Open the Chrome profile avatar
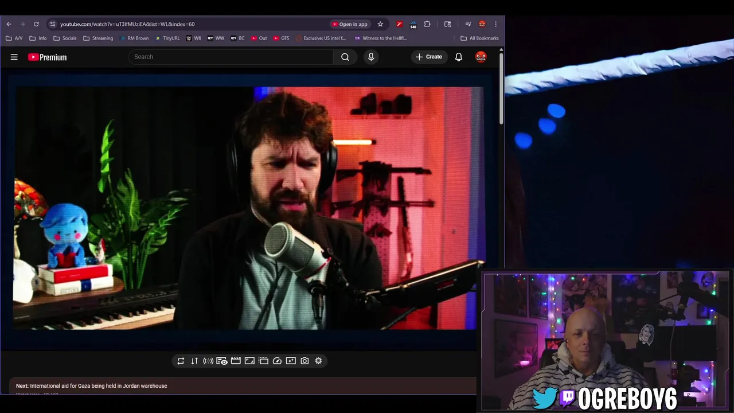Viewport: 734px width, 413px height. 482,24
